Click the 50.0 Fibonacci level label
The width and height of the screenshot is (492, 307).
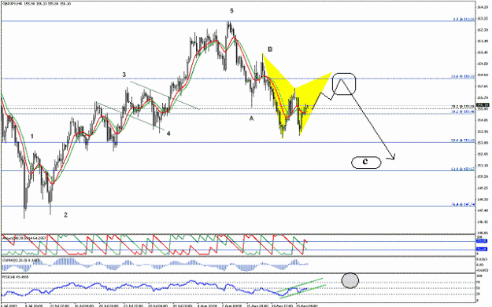(x=463, y=141)
